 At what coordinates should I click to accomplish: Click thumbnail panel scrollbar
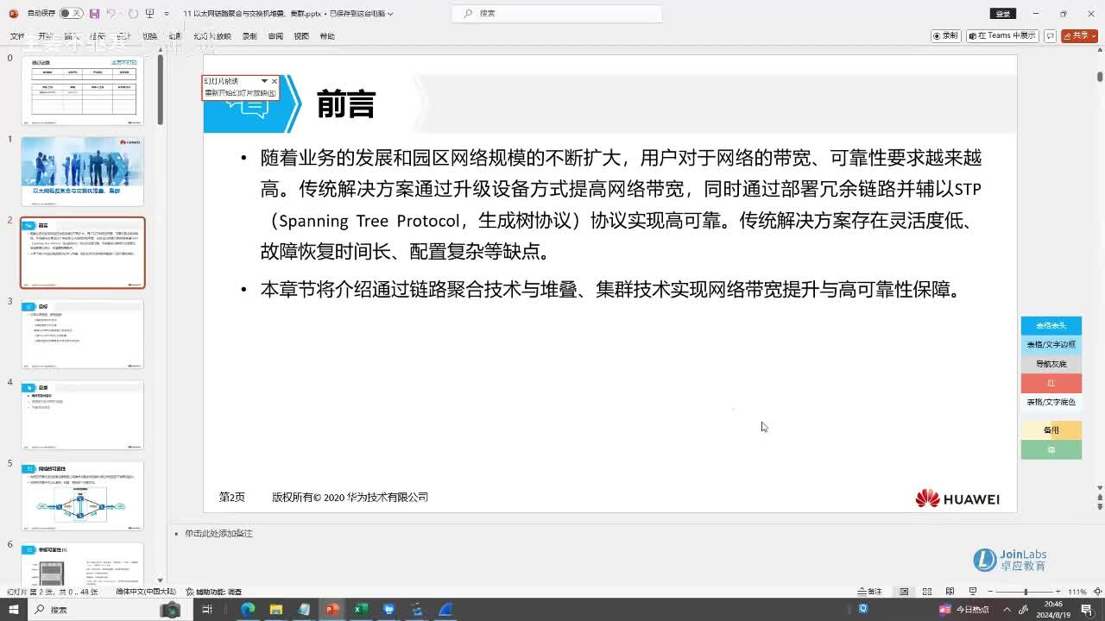161,91
